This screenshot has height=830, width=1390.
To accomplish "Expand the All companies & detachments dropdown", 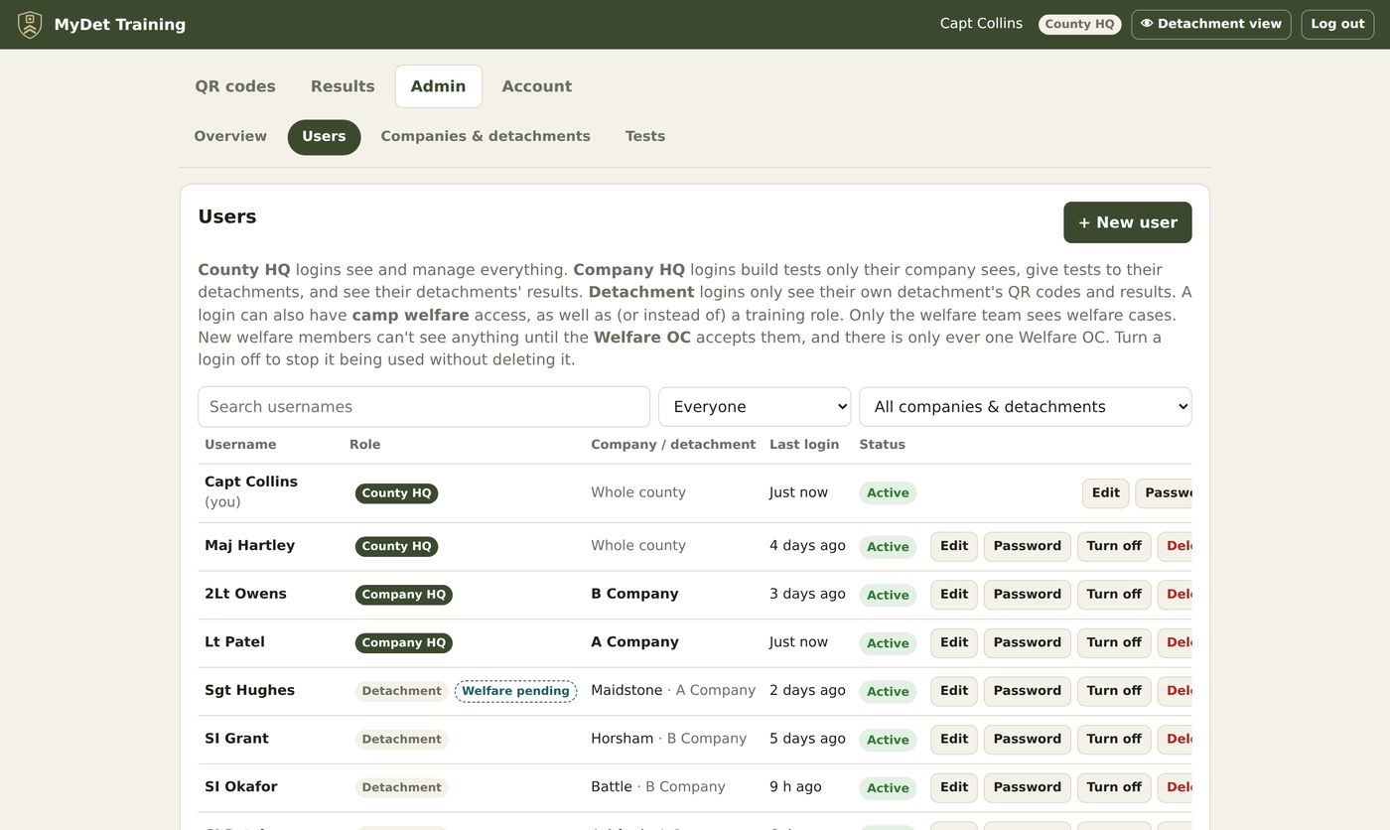I will click(x=1026, y=407).
